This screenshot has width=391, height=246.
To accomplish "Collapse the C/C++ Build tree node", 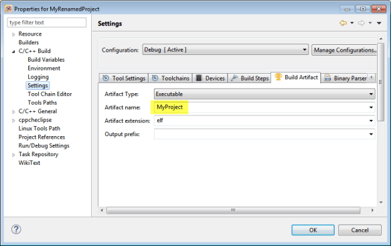I will 13,52.
